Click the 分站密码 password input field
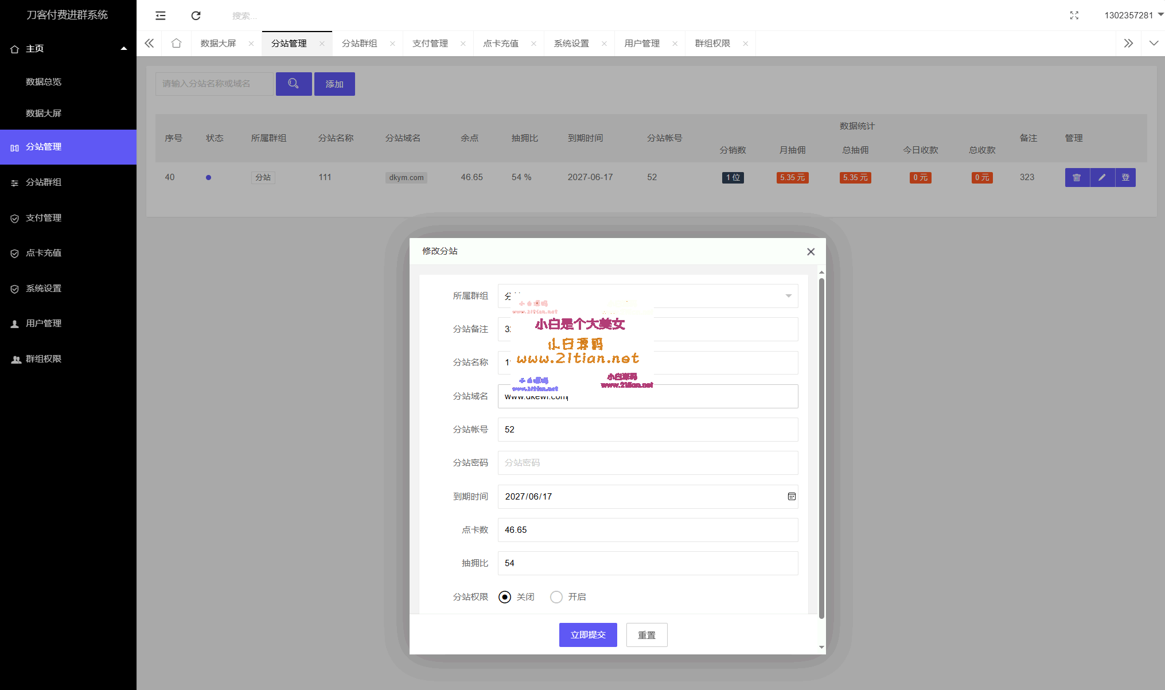The width and height of the screenshot is (1165, 690). click(x=648, y=463)
